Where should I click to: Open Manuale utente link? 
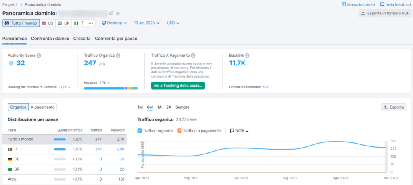coord(358,5)
